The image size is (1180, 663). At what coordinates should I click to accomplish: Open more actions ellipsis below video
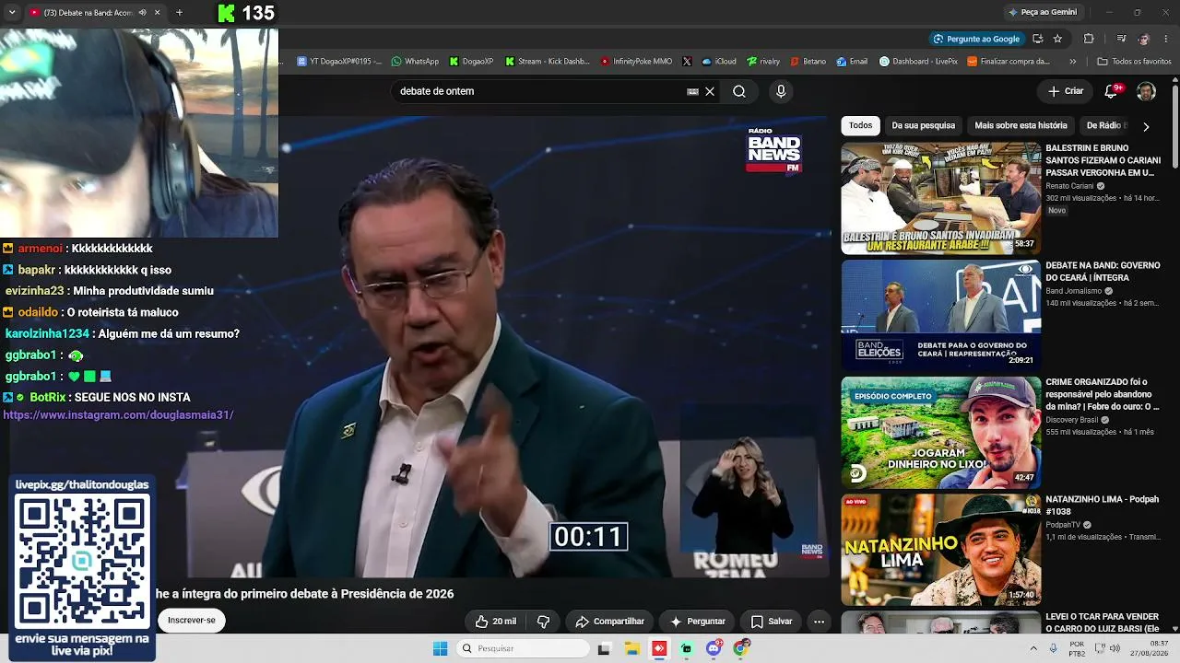pyautogui.click(x=819, y=622)
